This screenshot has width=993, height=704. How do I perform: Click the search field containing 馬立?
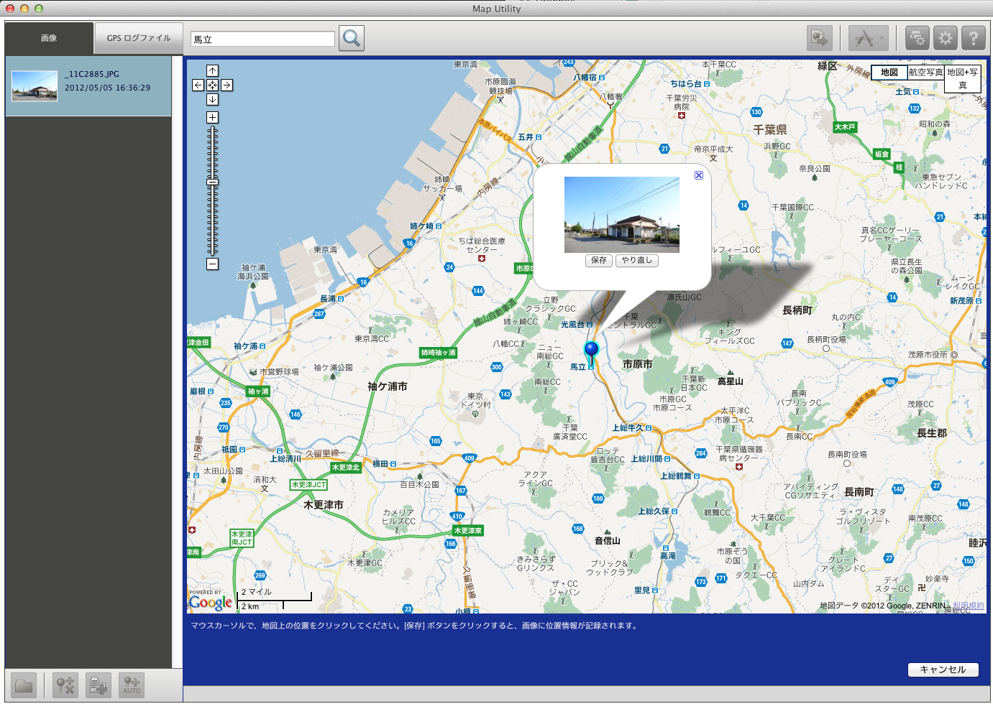pyautogui.click(x=262, y=39)
